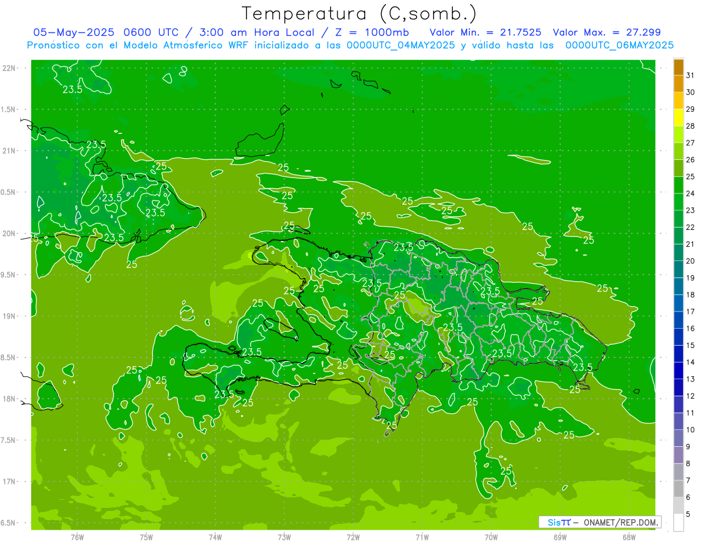Click the 75W longitude axis label
Screen dimensions: 706x545
point(146,537)
